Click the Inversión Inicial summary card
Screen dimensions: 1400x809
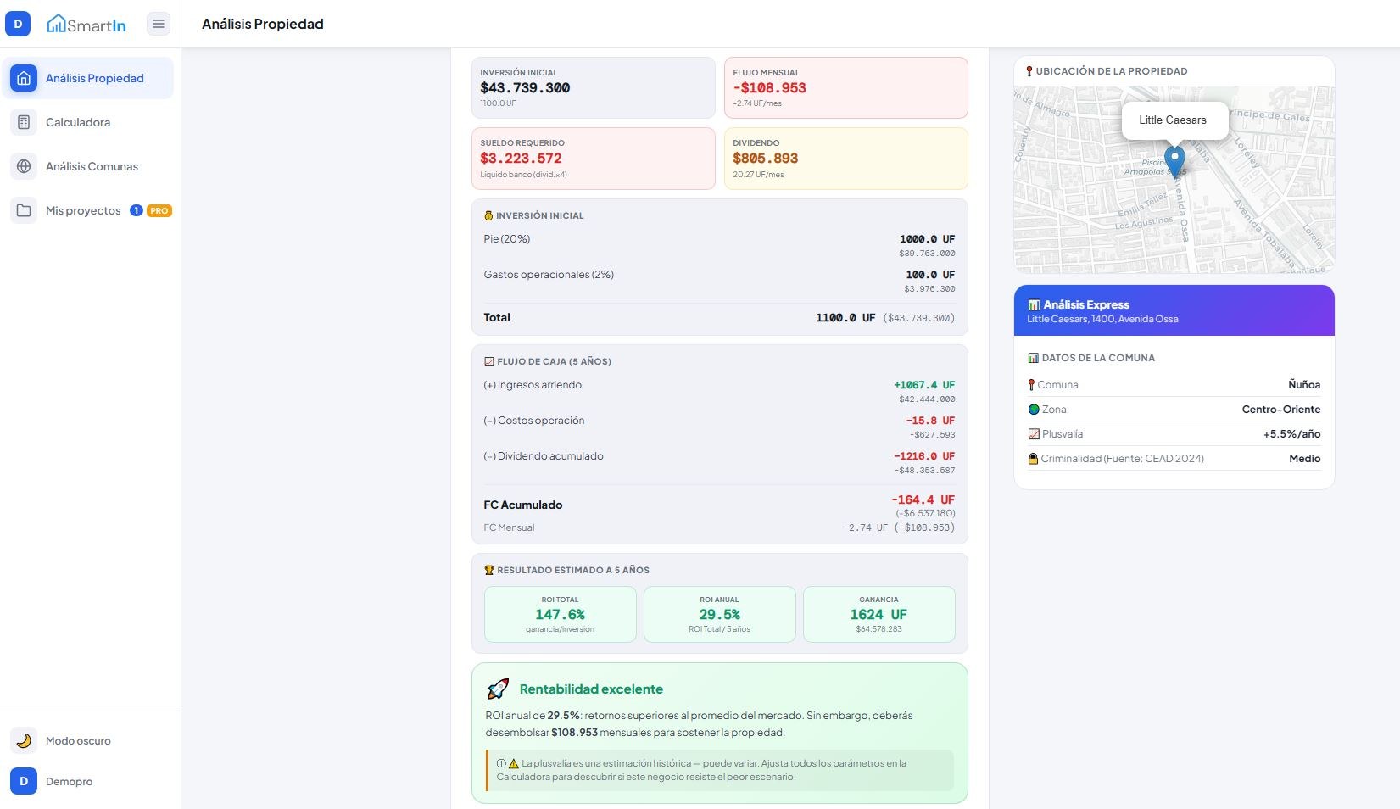pos(594,87)
